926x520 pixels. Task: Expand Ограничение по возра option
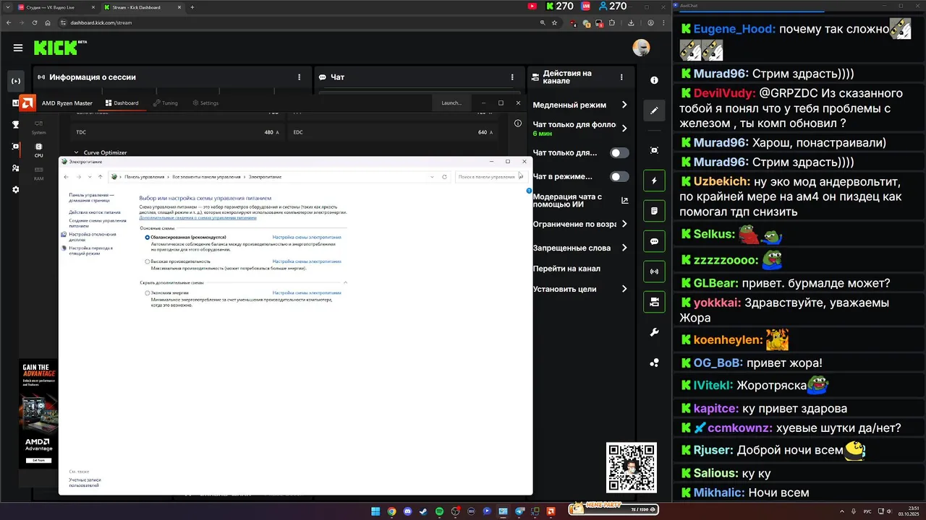pyautogui.click(x=624, y=224)
